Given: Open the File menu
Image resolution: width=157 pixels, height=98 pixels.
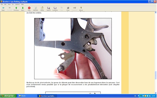Looking at the screenshot, I should click(2, 4).
